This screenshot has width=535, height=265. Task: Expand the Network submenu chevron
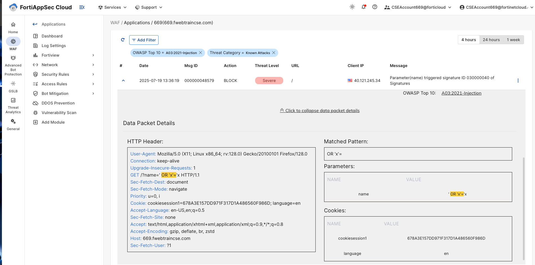point(93,65)
